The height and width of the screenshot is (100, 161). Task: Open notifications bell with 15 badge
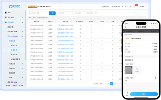point(135,6)
